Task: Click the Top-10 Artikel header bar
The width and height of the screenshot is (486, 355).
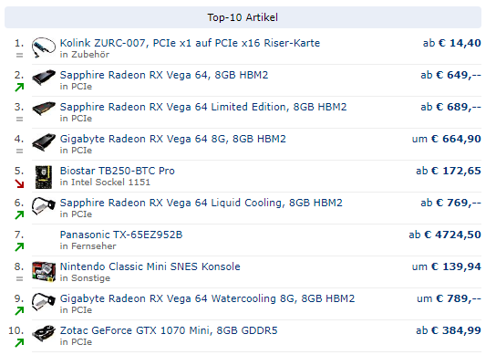Action: click(243, 17)
